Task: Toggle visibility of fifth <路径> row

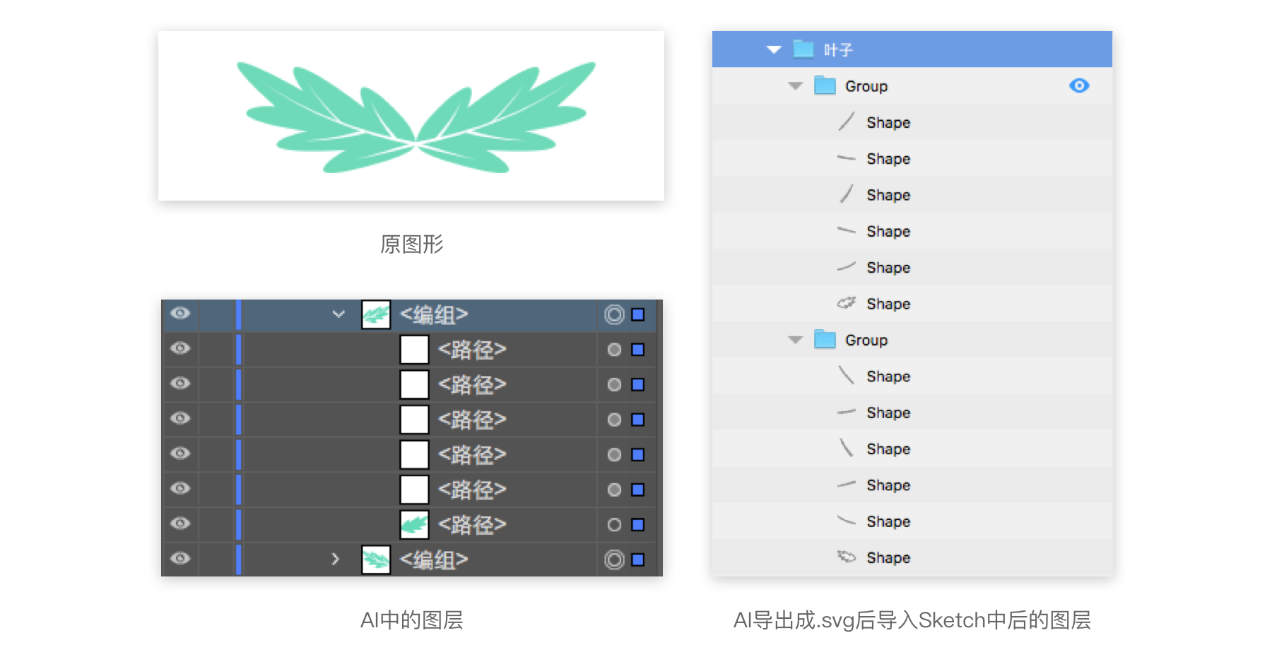Action: point(180,488)
